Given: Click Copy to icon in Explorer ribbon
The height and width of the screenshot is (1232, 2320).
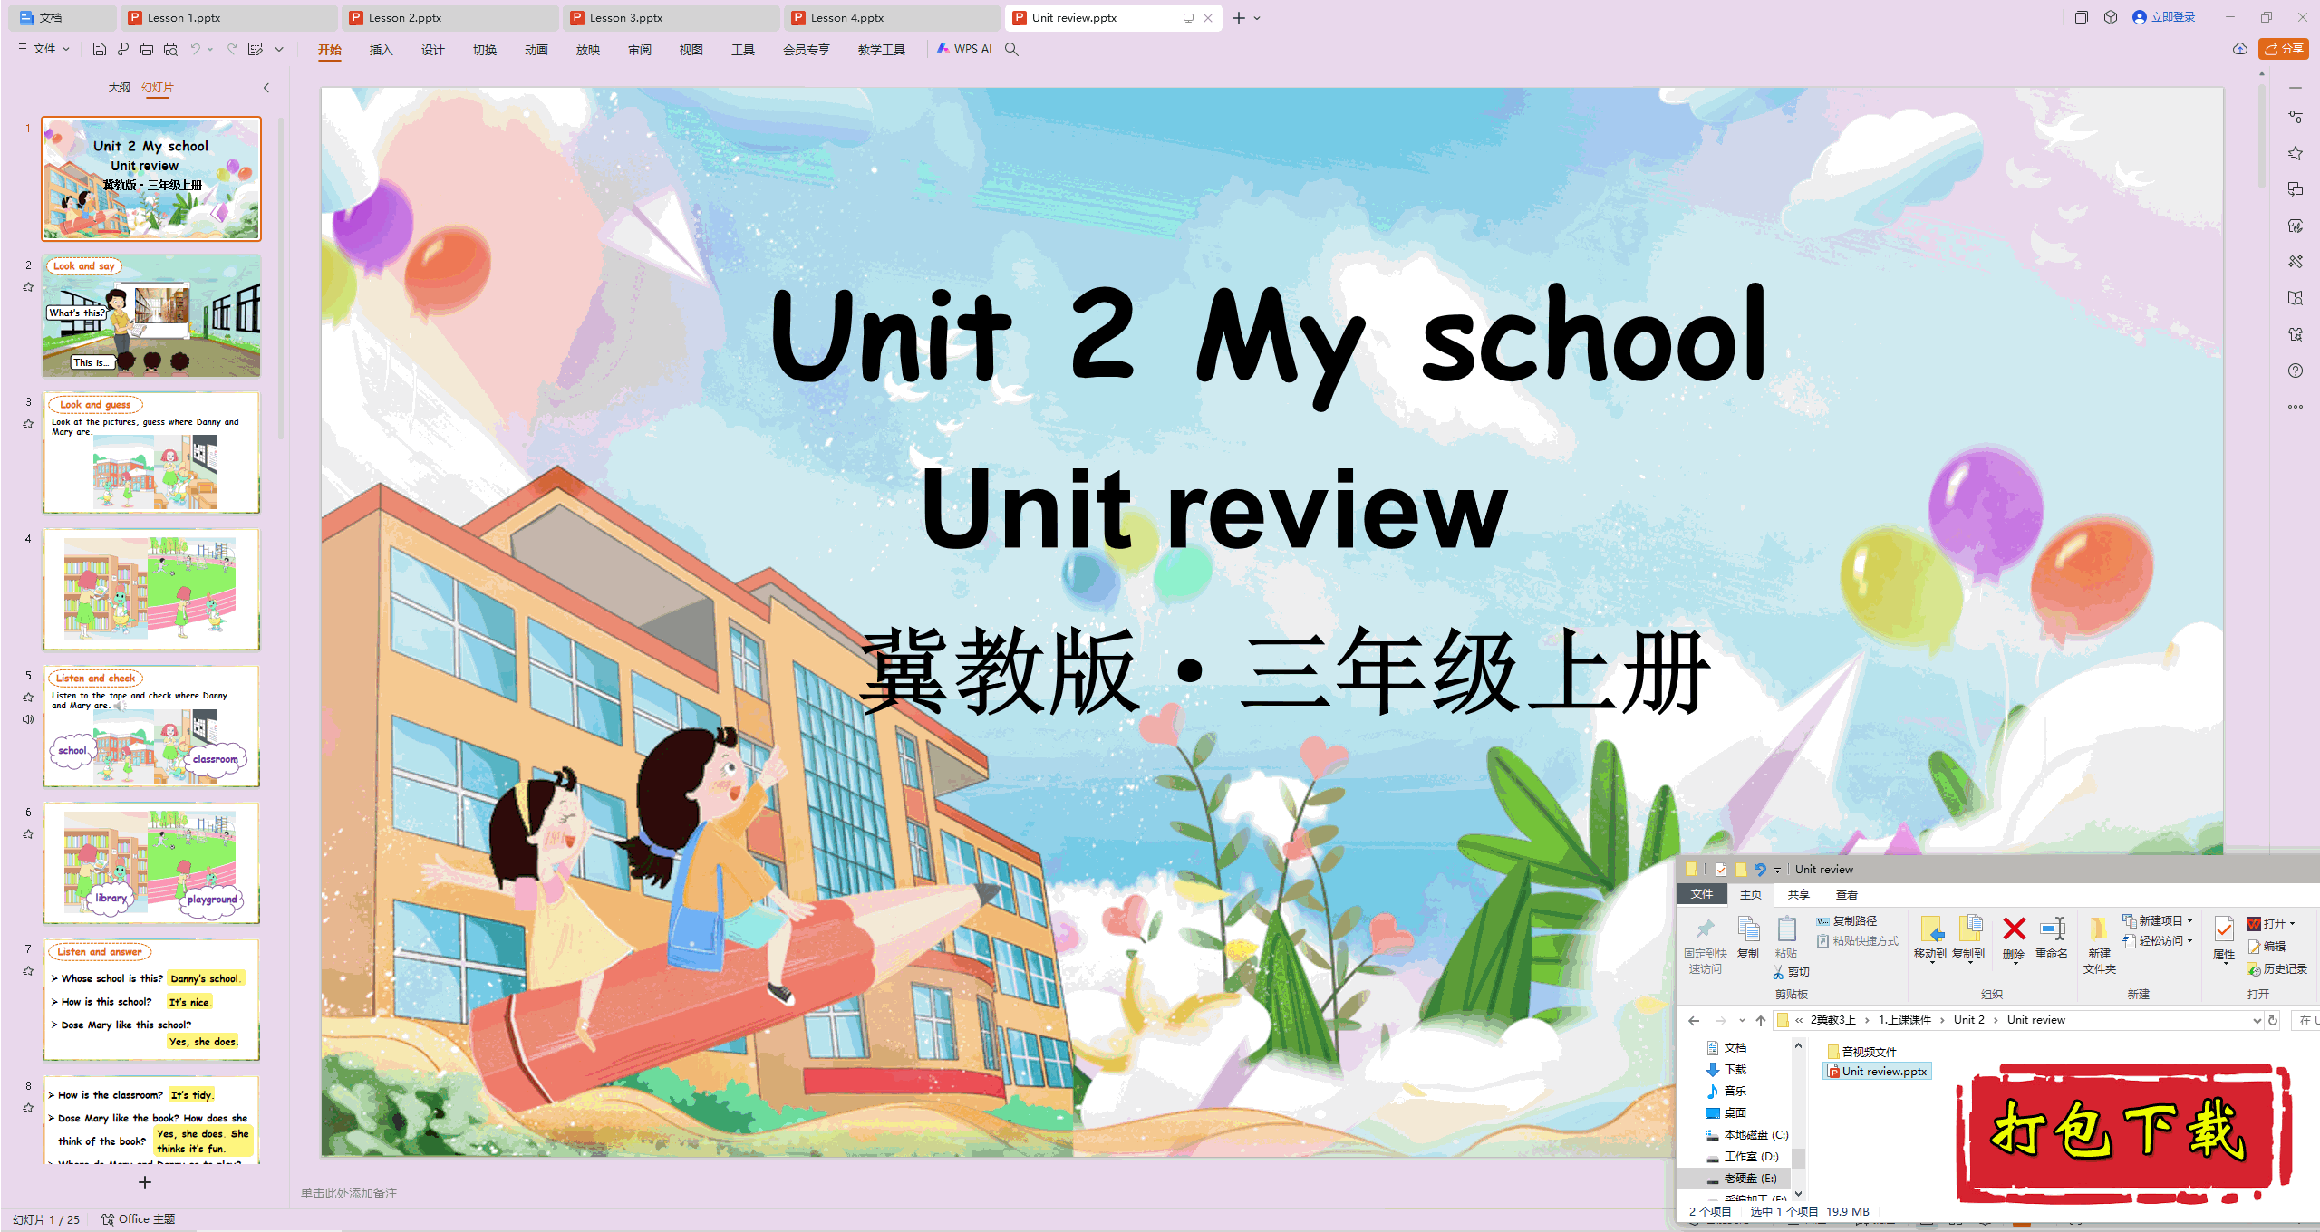Looking at the screenshot, I should point(1969,929).
